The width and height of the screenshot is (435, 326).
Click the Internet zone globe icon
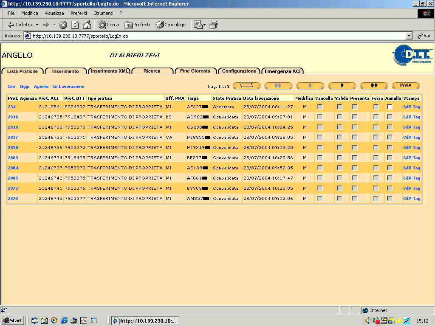point(365,310)
